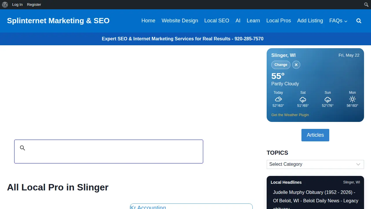Click the 55° current temperature
The height and width of the screenshot is (209, 371).
point(278,76)
